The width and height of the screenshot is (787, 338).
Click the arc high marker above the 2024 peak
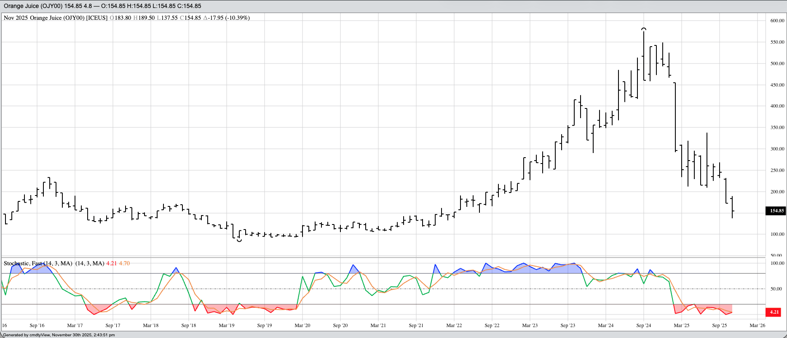pyautogui.click(x=643, y=29)
